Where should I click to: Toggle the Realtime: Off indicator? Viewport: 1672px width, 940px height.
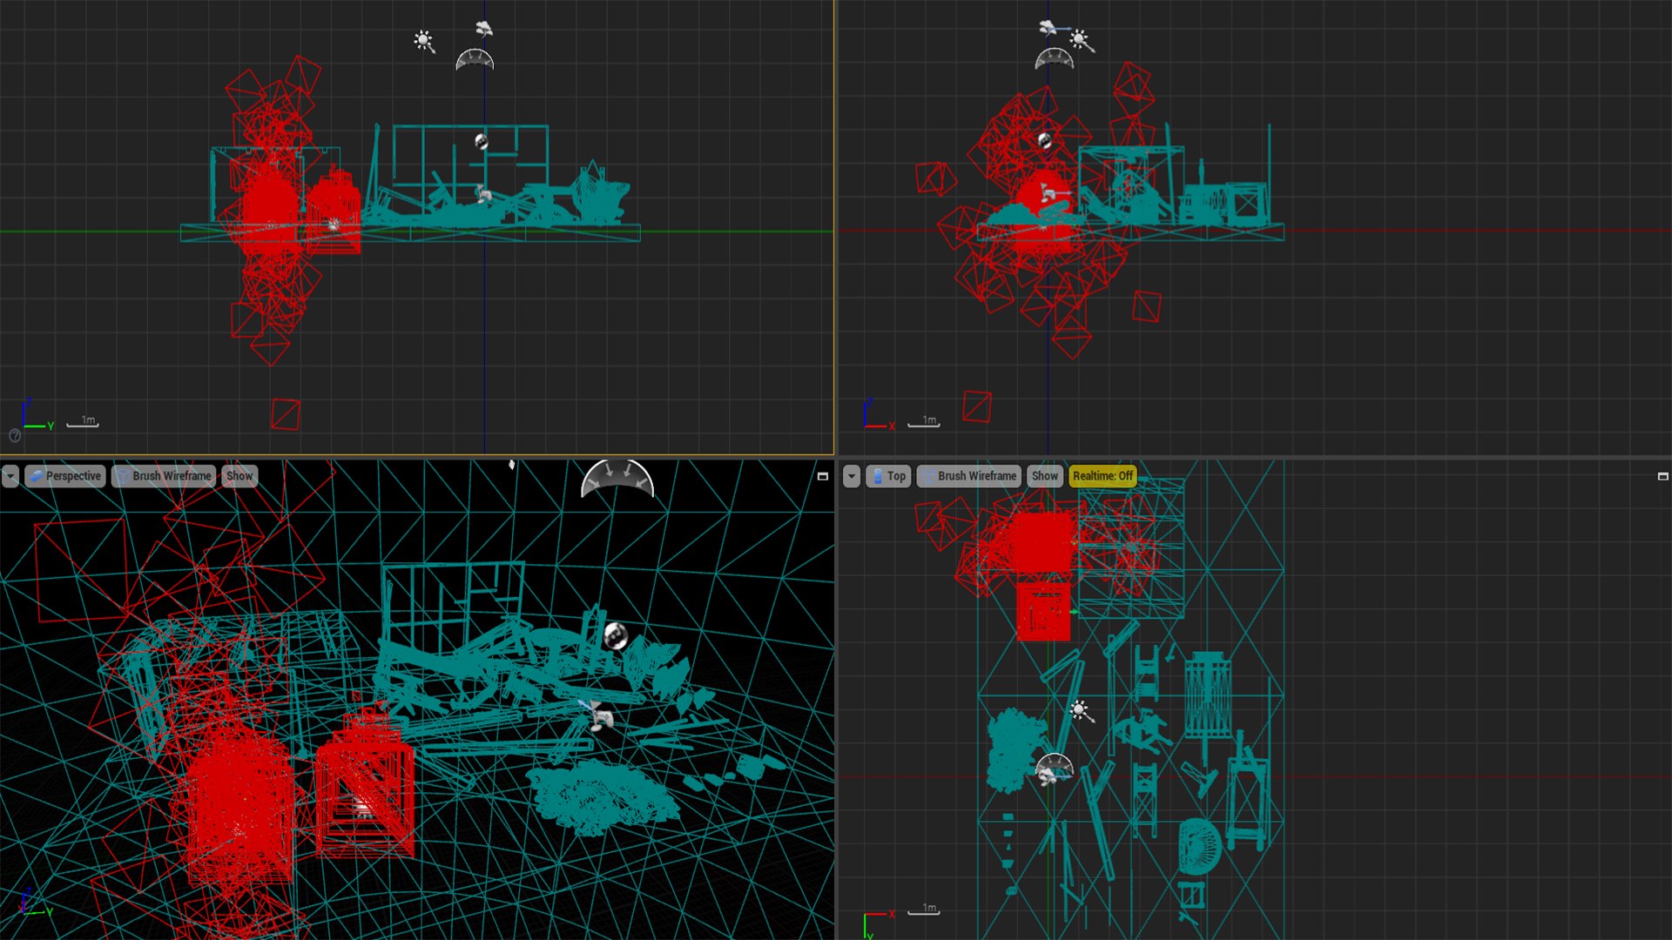click(x=1102, y=476)
